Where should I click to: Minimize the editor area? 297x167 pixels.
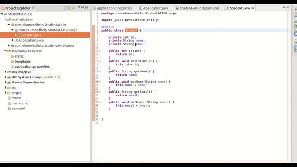pos(284,7)
